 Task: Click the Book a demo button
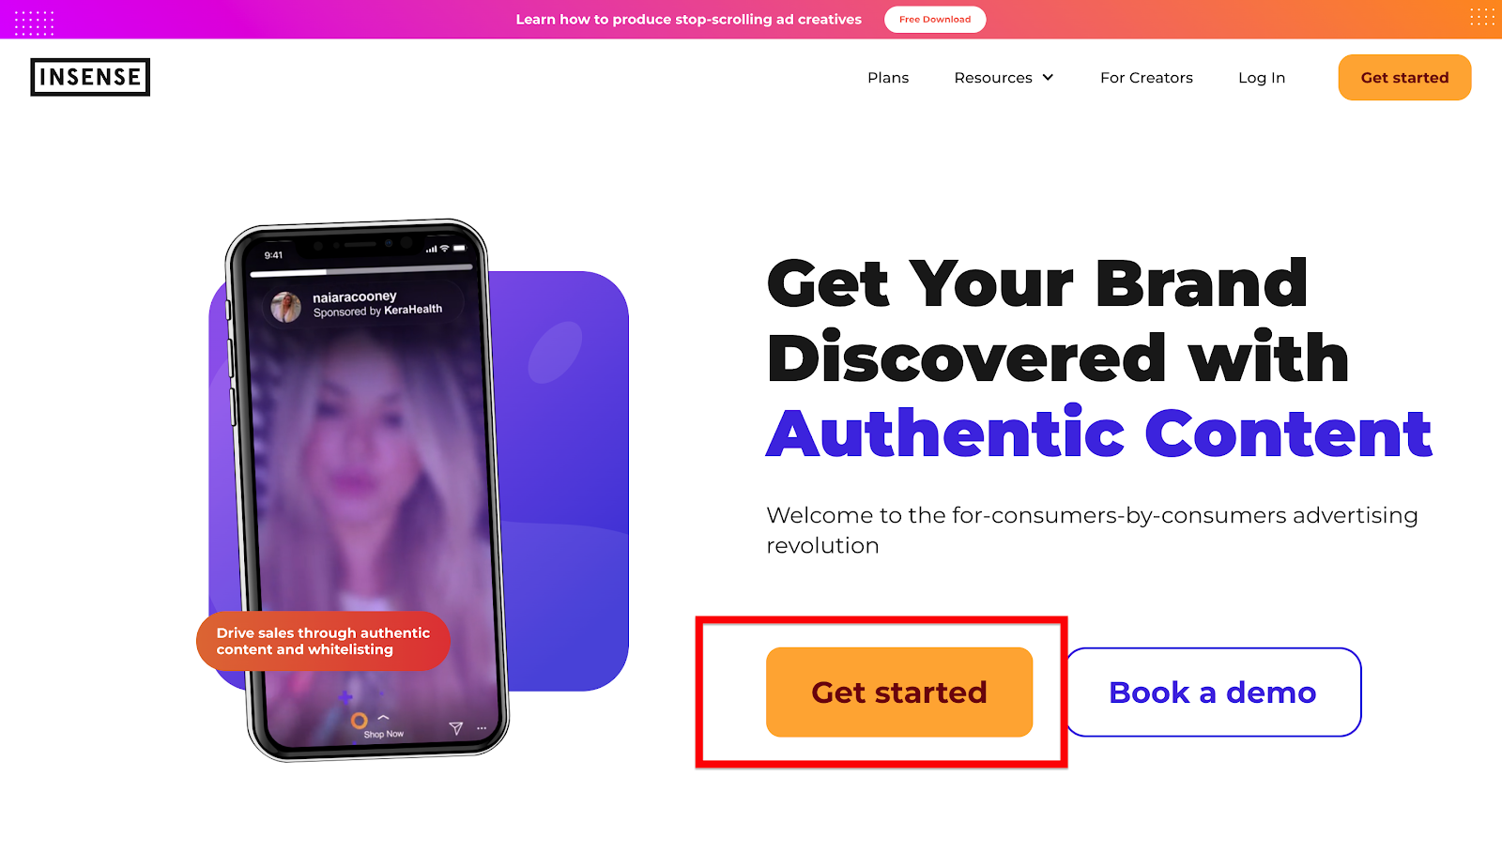coord(1213,692)
